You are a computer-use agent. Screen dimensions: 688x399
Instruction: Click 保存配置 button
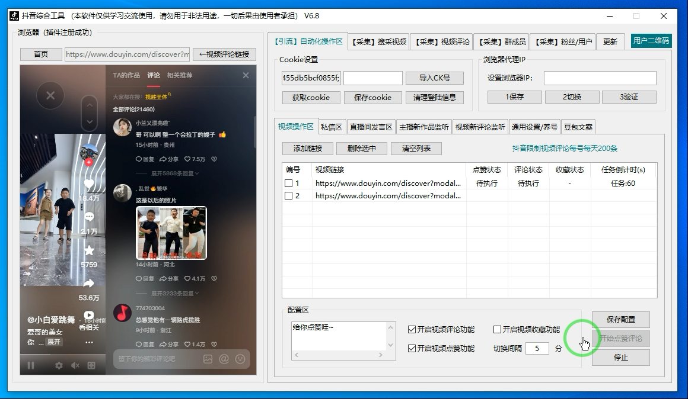[620, 319]
